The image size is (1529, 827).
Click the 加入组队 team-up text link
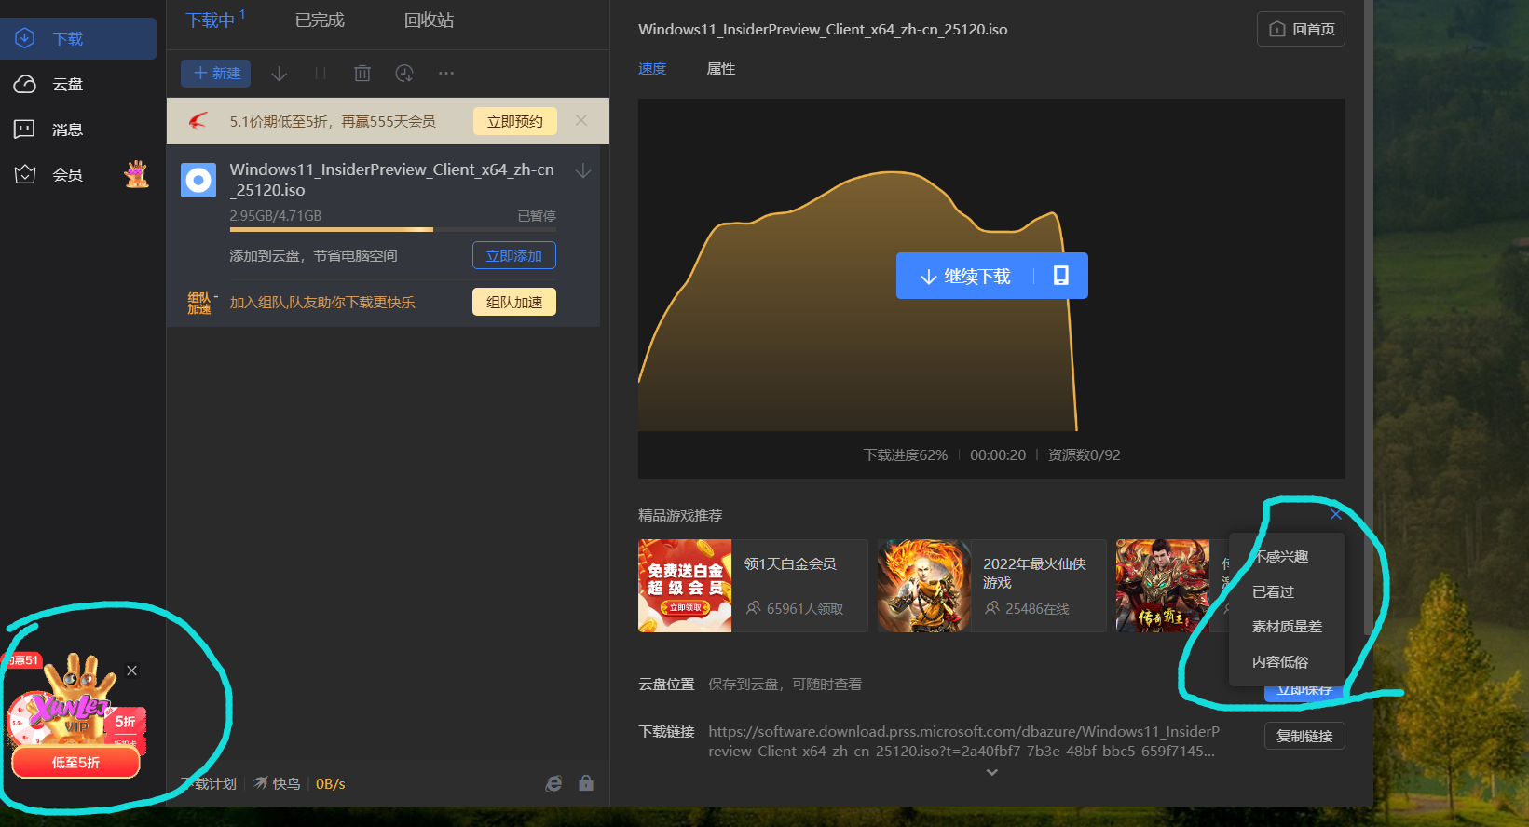coord(322,303)
